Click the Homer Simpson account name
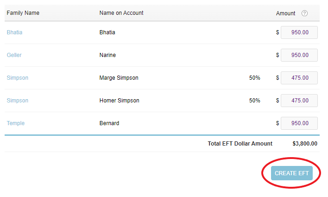Image resolution: width=328 pixels, height=197 pixels. pyautogui.click(x=119, y=101)
